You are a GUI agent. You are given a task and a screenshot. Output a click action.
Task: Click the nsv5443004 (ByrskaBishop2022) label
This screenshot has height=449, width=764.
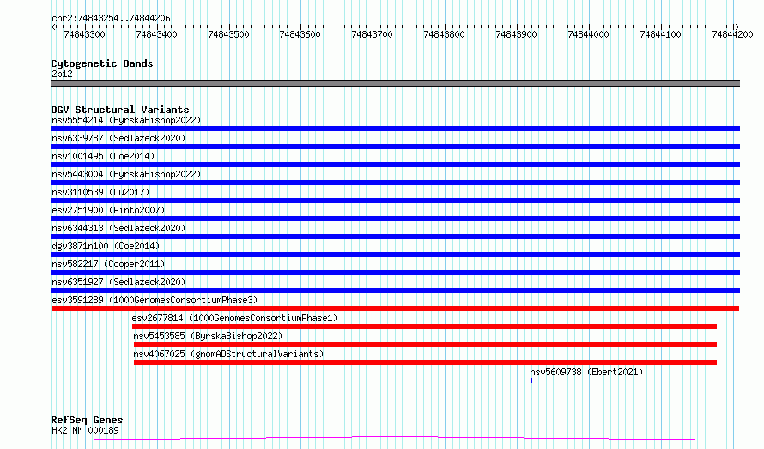coord(125,174)
